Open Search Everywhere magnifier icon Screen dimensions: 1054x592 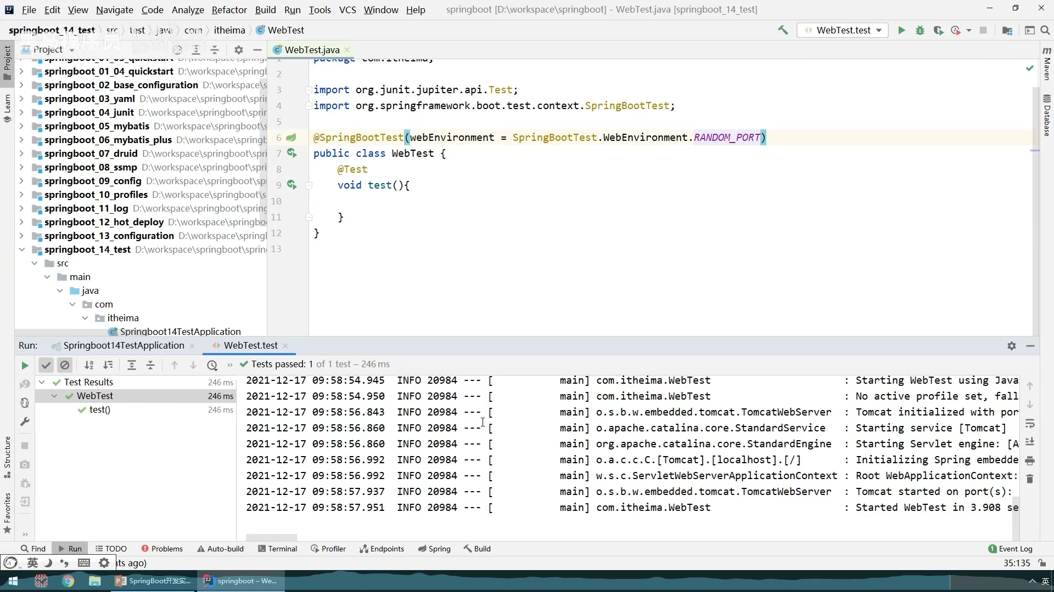[x=1045, y=30]
